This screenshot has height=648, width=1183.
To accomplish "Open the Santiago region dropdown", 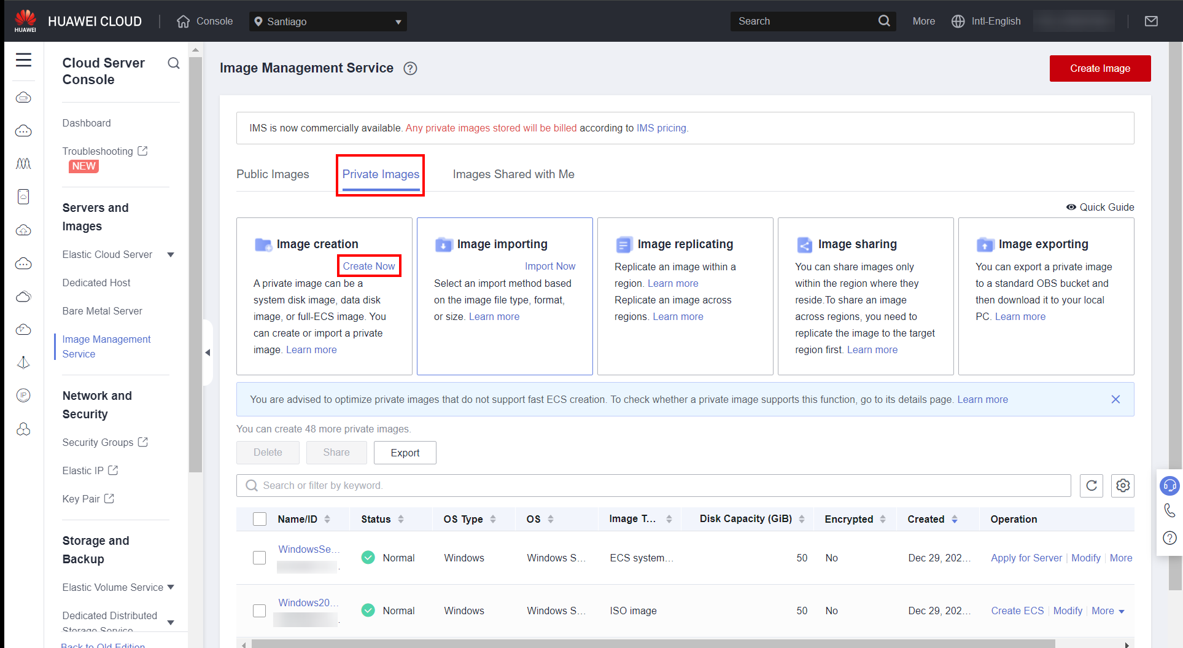I will coord(328,21).
